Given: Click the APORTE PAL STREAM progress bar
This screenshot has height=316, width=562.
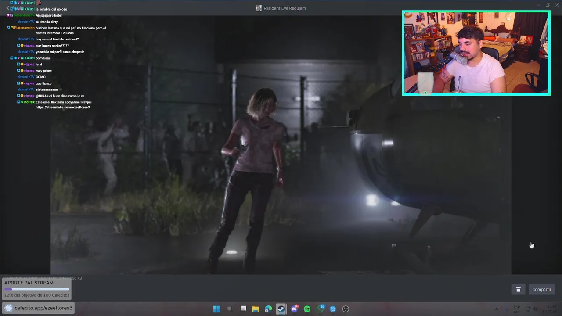Looking at the screenshot, I should coord(36,289).
